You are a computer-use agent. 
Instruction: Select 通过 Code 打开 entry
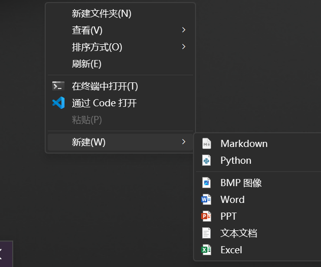pos(120,103)
